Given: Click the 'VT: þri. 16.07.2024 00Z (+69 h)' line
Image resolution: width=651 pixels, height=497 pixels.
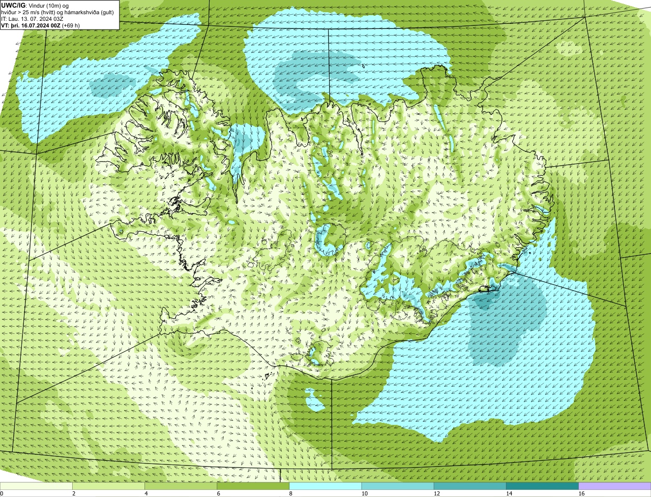Looking at the screenshot, I should click(40, 25).
